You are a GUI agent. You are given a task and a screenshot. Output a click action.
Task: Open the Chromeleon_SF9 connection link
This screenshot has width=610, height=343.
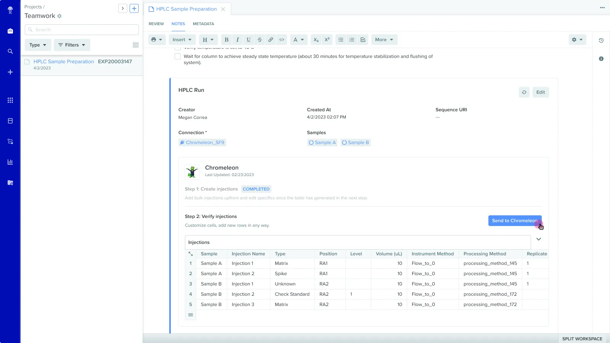tap(202, 143)
